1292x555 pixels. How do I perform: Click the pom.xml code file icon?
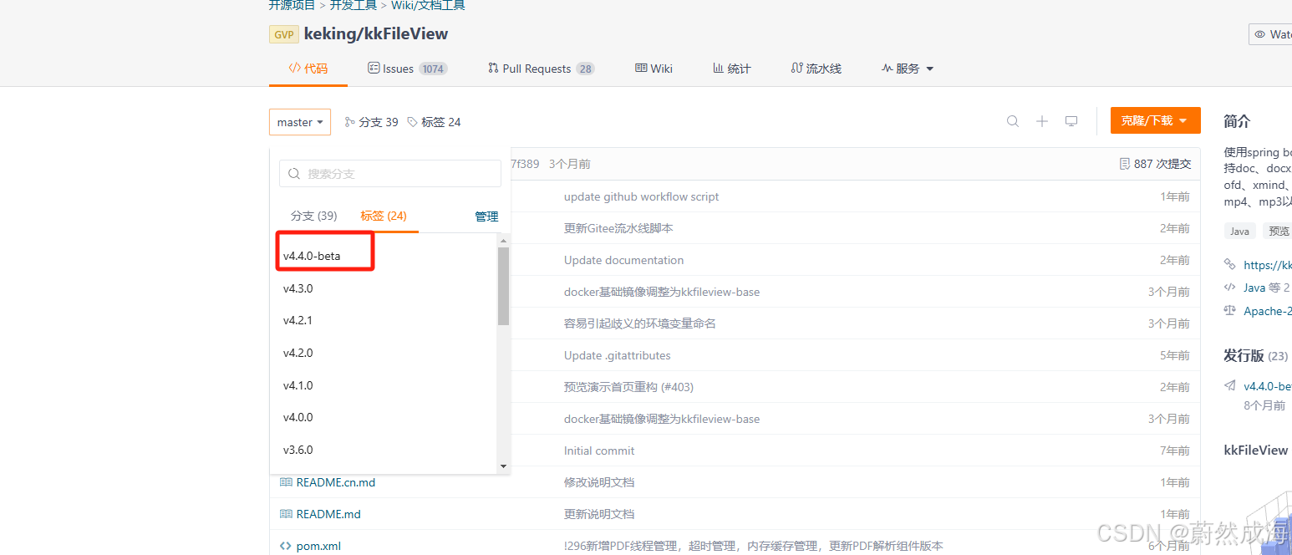(286, 546)
